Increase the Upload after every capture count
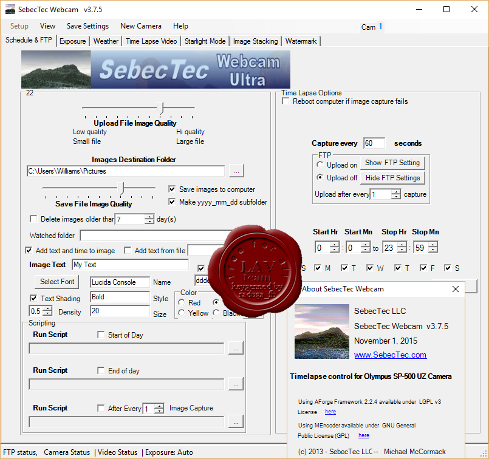The image size is (489, 459). [x=396, y=192]
